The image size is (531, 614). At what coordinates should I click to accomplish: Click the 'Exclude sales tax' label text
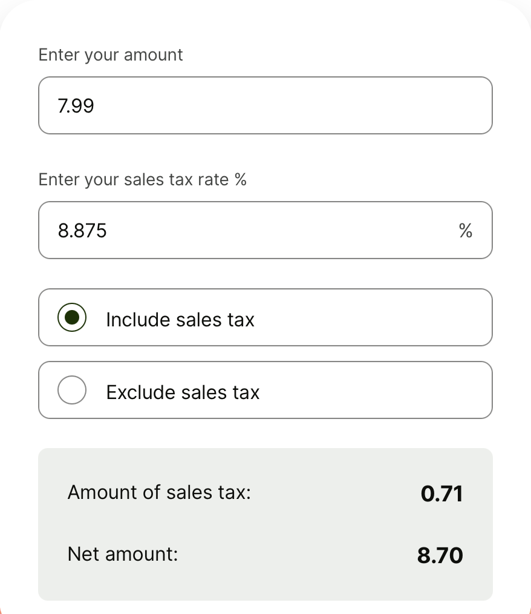182,392
